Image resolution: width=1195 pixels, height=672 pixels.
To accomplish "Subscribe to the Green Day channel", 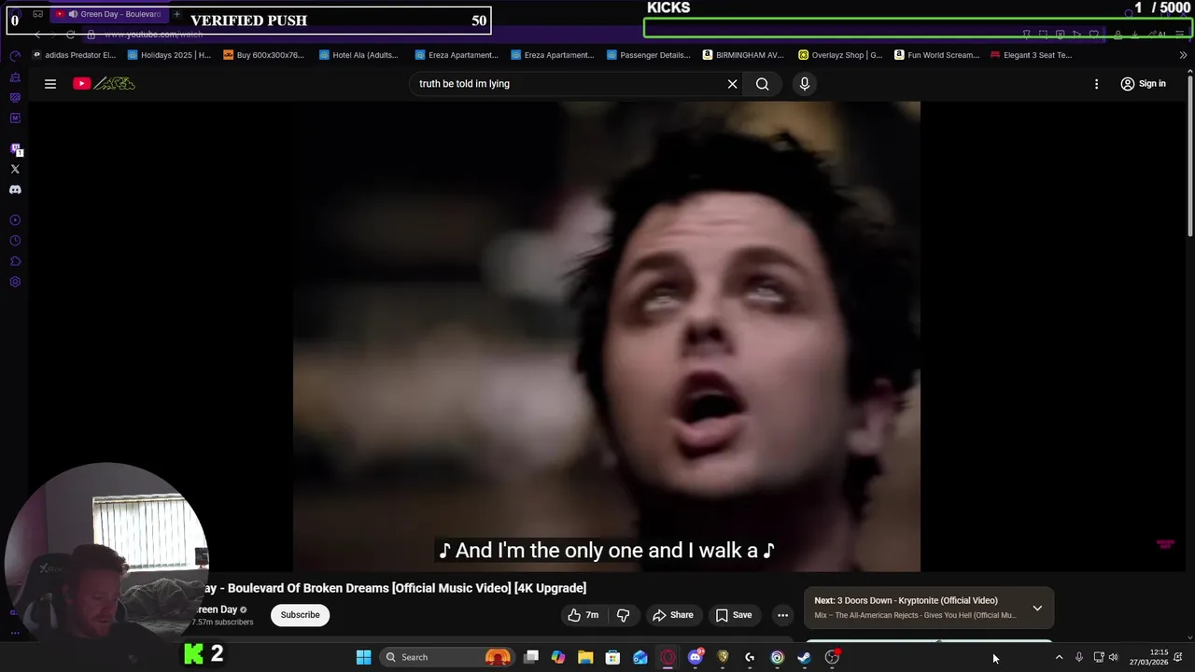I will (301, 615).
